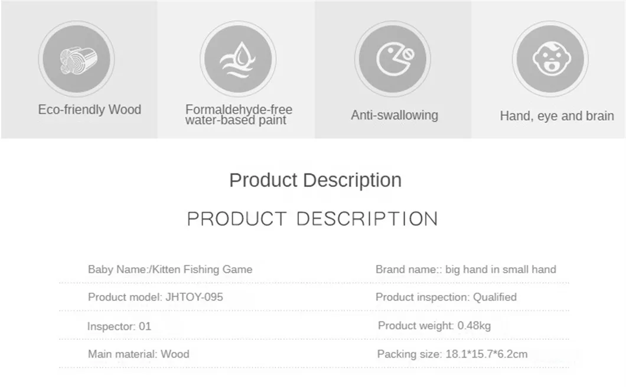Click the water droplet paint icon

tap(238, 58)
